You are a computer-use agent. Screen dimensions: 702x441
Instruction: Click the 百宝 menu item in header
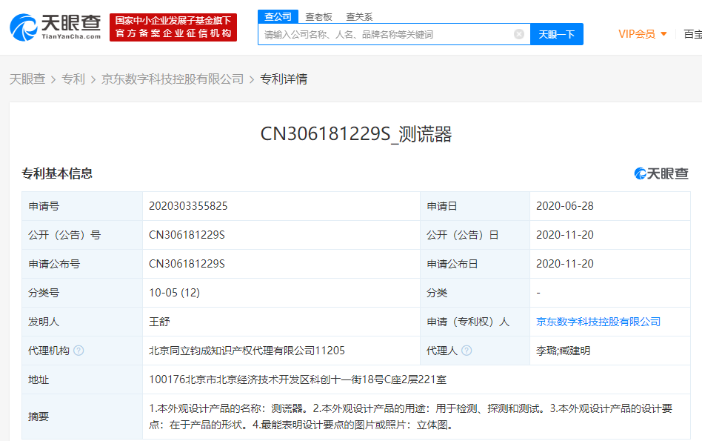692,34
